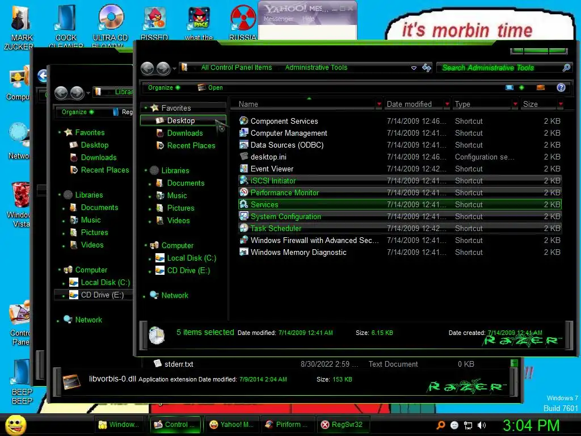This screenshot has height=436, width=581.
Task: Switch to Piriform taskbar button
Action: [x=287, y=425]
